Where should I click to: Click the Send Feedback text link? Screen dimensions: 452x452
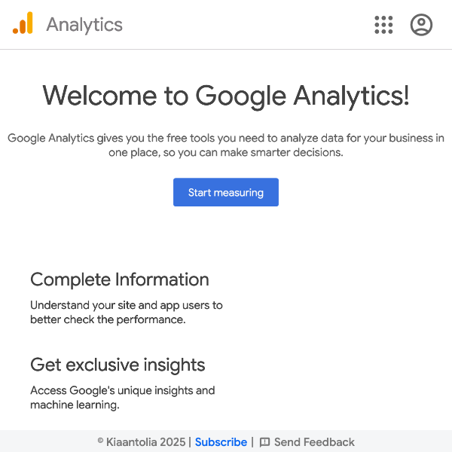click(x=314, y=442)
